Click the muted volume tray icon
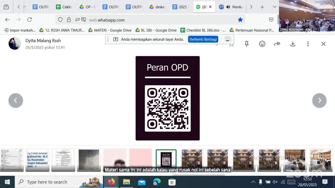The image size is (335, 188). coord(275,182)
